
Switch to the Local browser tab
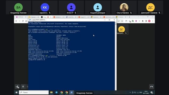point(71,17)
